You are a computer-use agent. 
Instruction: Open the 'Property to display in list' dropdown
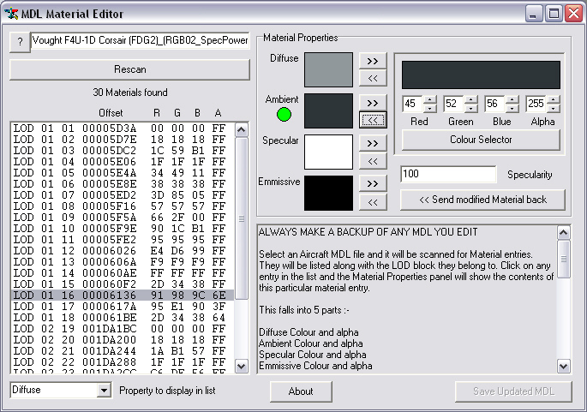coord(105,390)
